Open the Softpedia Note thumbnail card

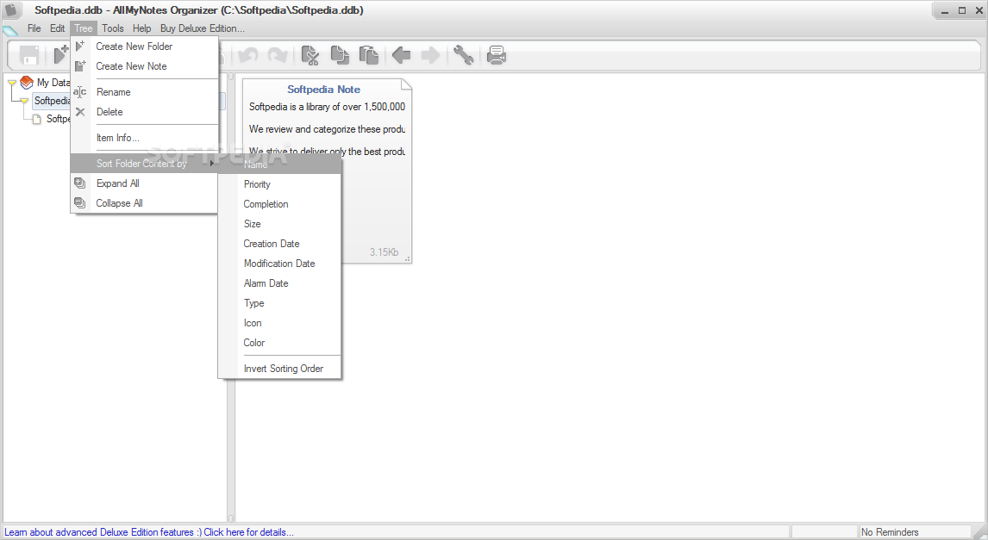tap(327, 171)
